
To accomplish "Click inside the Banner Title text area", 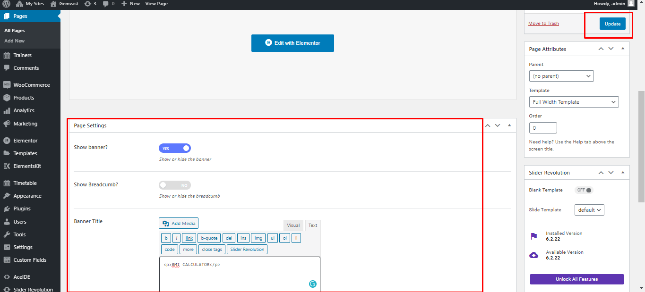I will point(240,275).
